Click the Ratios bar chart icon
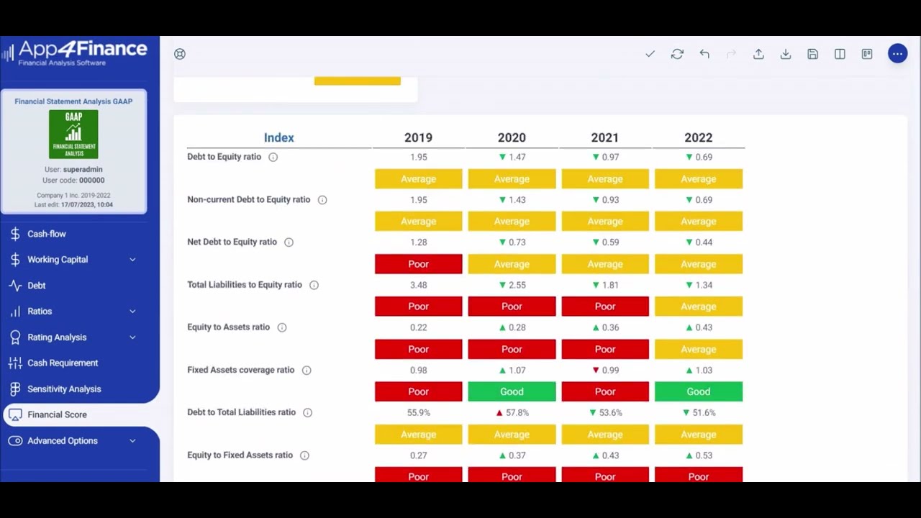This screenshot has height=518, width=921. (x=15, y=312)
